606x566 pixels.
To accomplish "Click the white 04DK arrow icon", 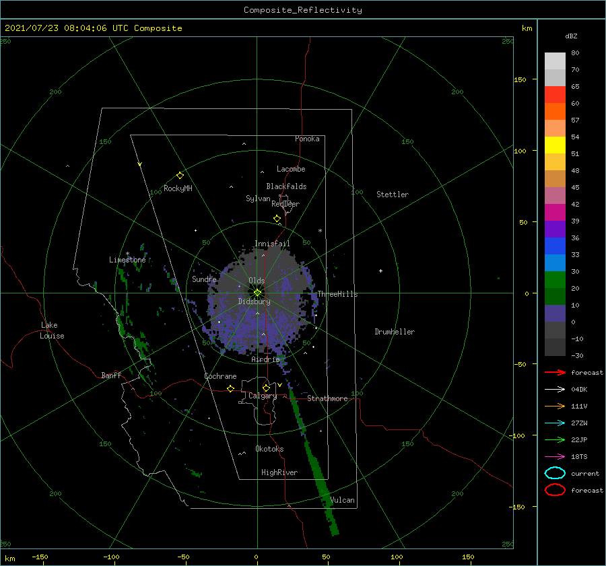I will [x=555, y=389].
